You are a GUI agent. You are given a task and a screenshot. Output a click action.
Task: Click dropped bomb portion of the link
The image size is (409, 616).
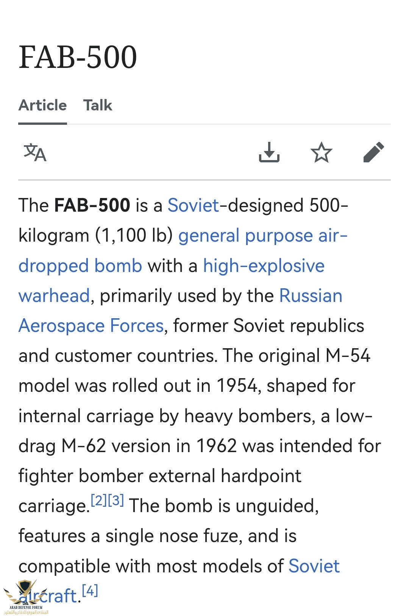click(80, 266)
